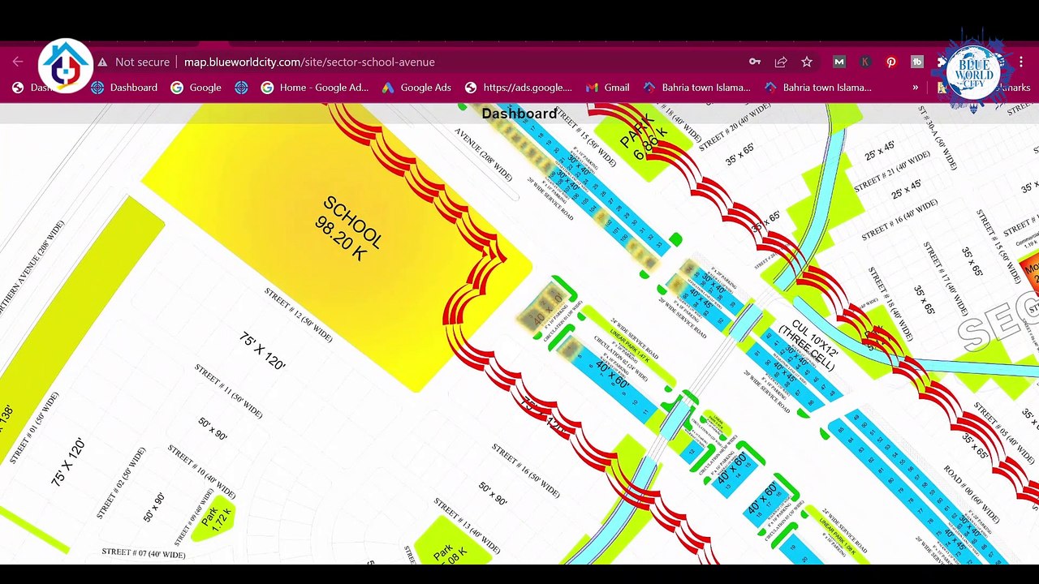Open the second Bahria town Islama... bookmark
Viewport: 1039px width, 584px height.
point(817,88)
